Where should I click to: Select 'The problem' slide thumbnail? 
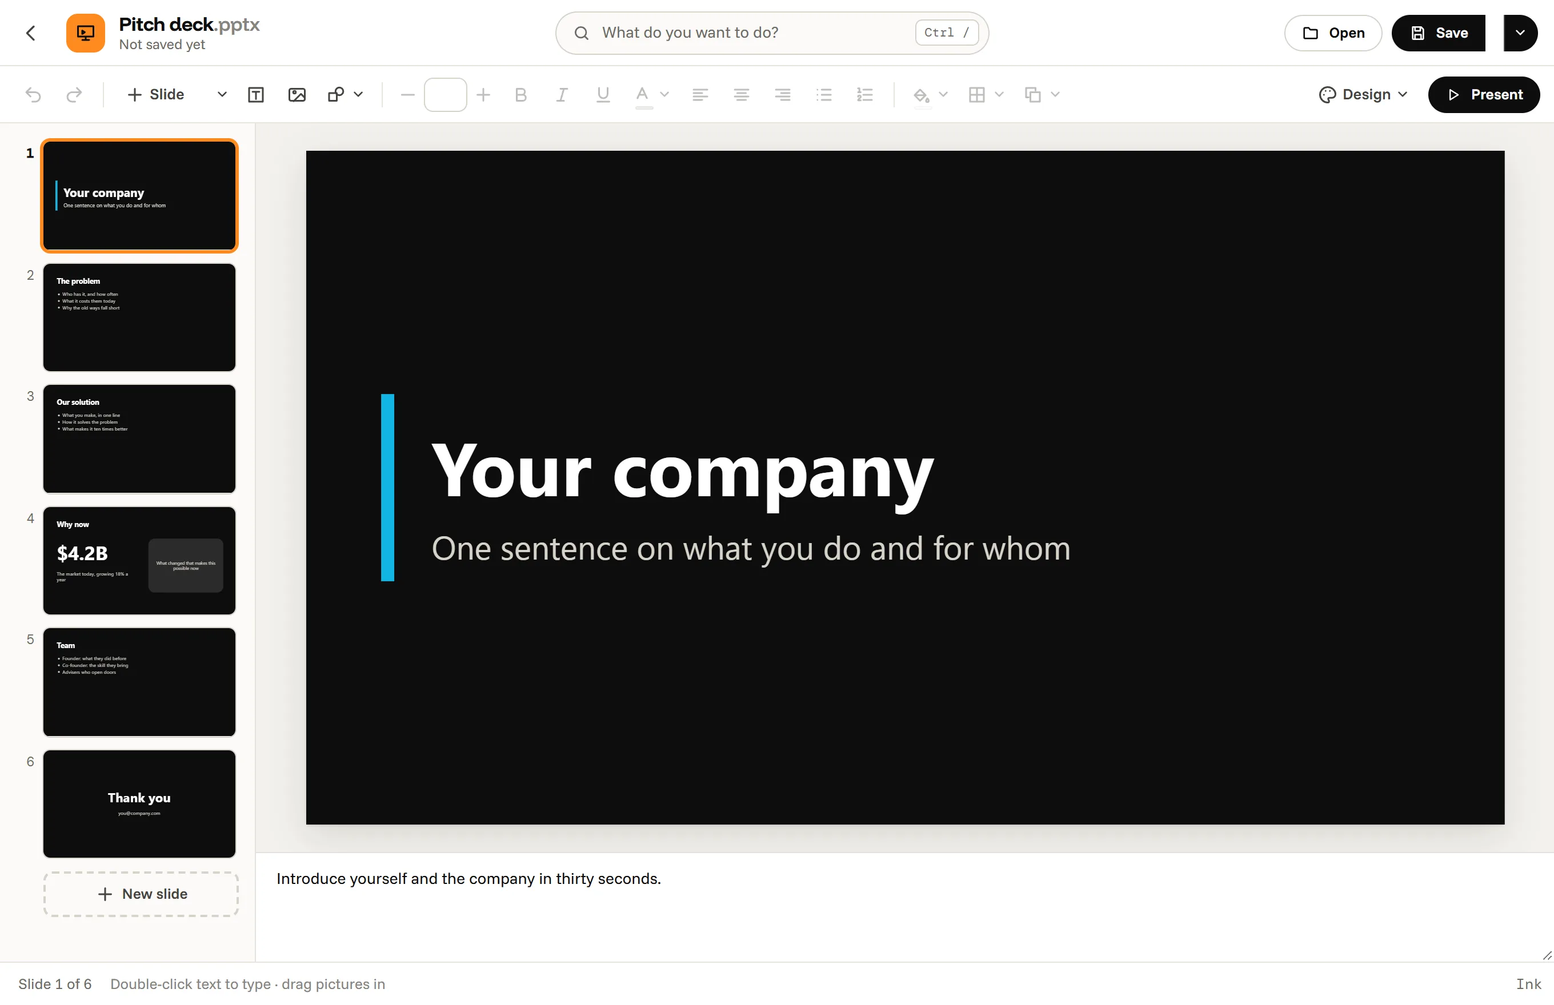pos(139,317)
